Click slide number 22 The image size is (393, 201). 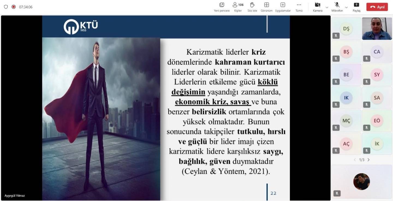tap(273, 193)
